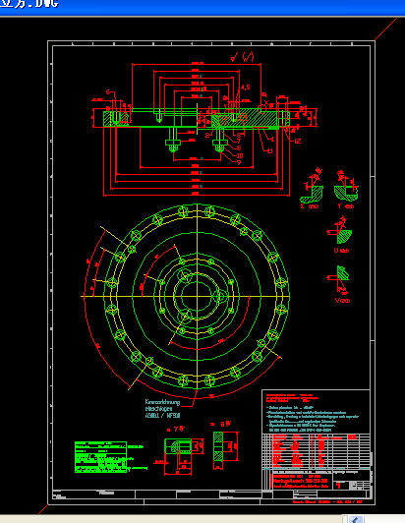Select the part balloon number 6
Image resolution: width=405 pixels, height=523 pixels.
click(108, 91)
